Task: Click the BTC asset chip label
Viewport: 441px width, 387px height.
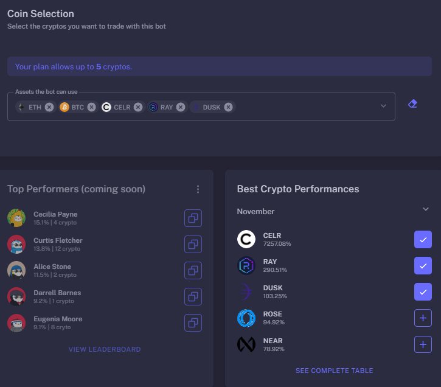Action: pos(78,107)
